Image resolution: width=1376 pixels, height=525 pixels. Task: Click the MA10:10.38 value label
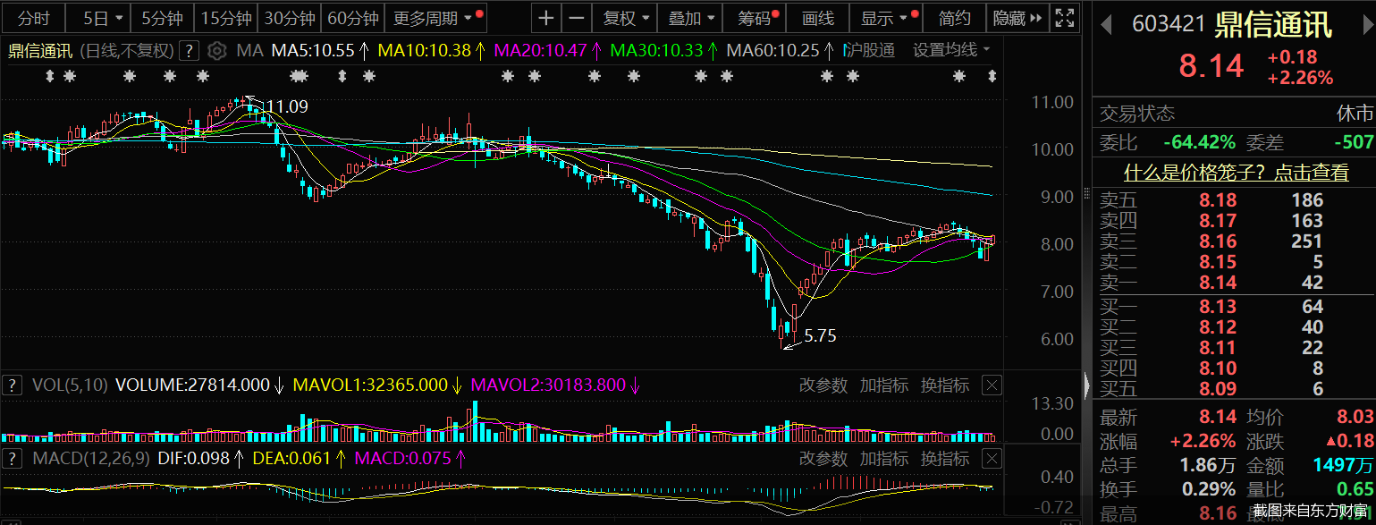click(424, 50)
